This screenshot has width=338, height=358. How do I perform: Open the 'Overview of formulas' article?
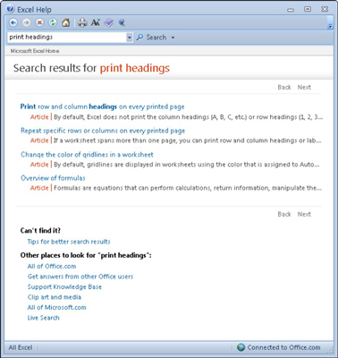click(53, 178)
